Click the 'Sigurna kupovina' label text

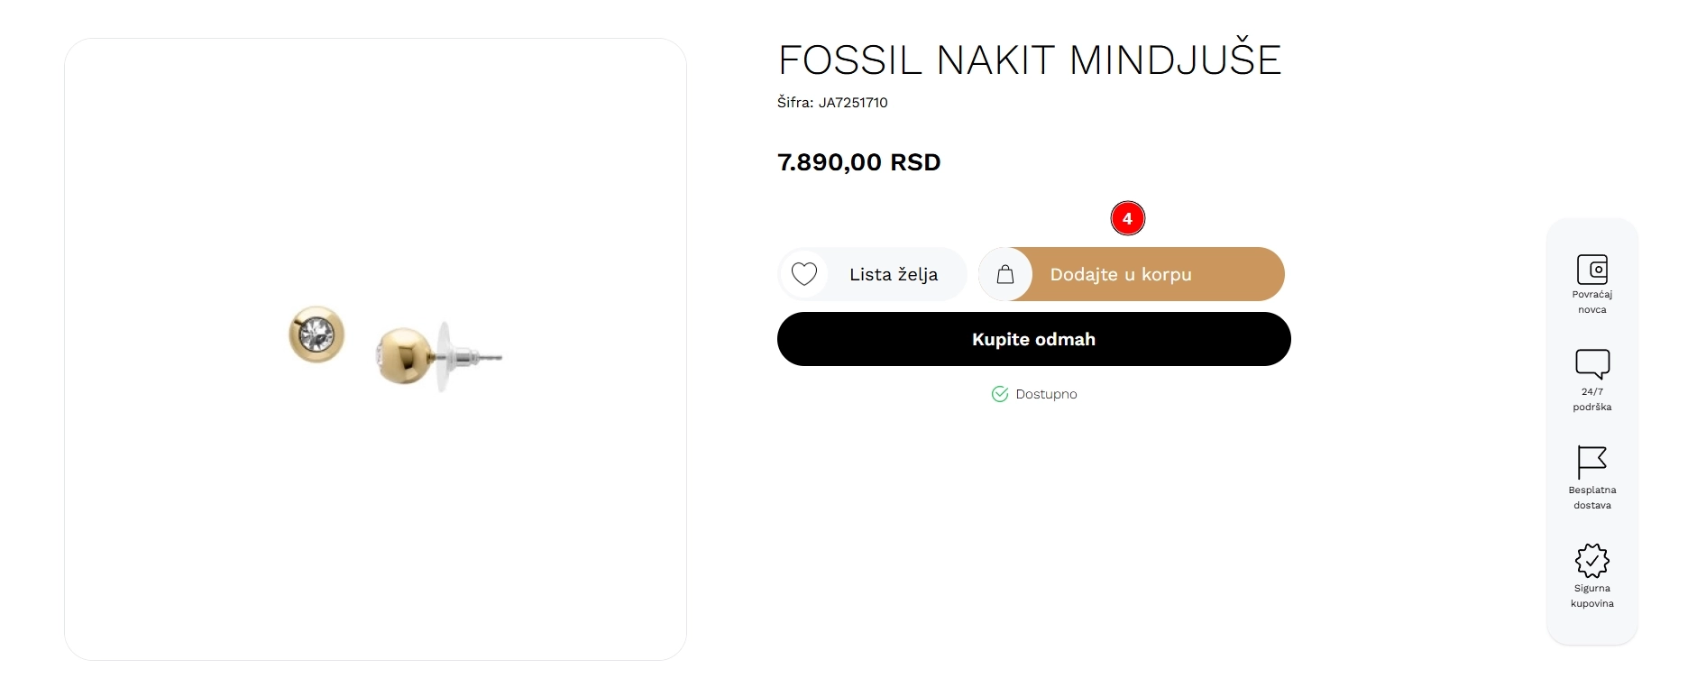click(1592, 596)
